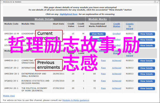Click Pass decision for UFQEEQ-20-1
Viewport: 160px width, 103px height.
click(103, 81)
